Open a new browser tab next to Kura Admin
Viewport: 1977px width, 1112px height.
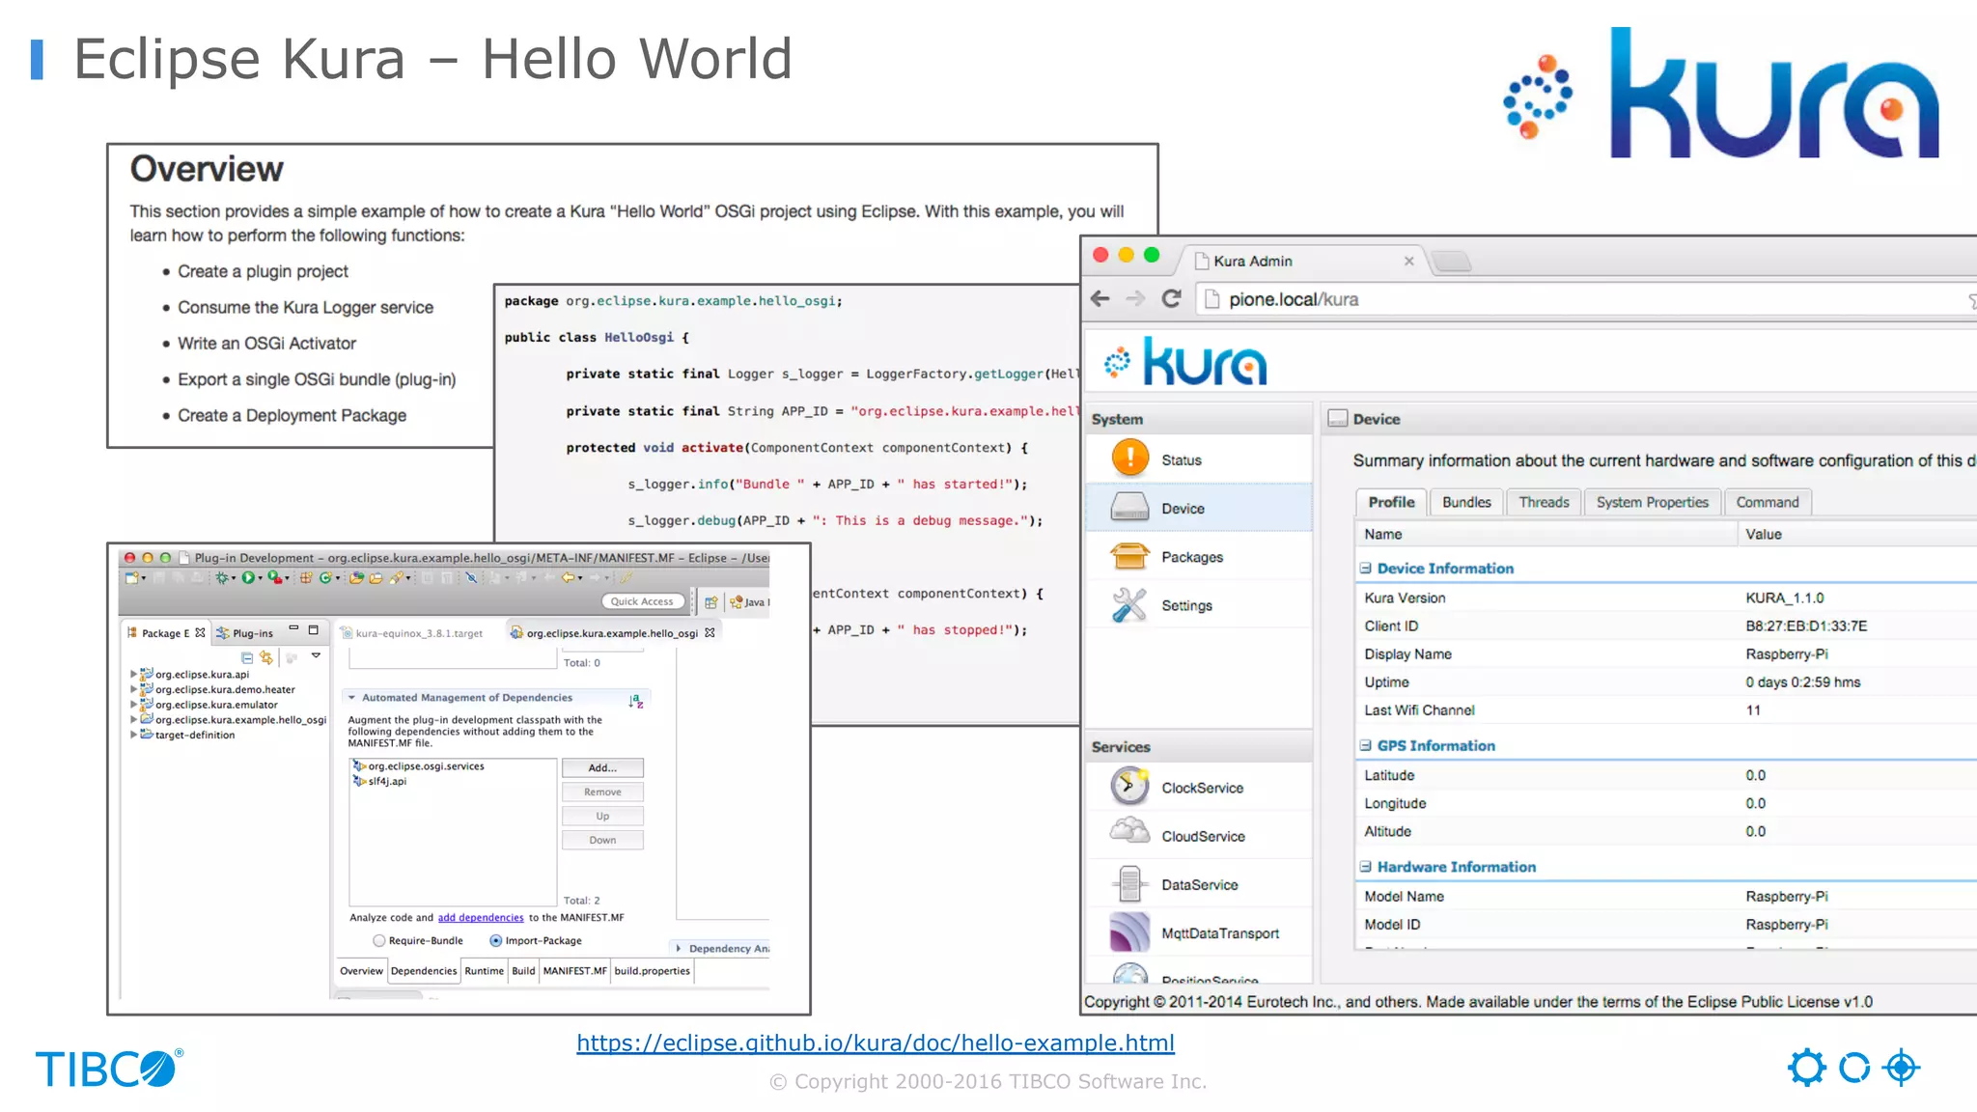point(1450,261)
